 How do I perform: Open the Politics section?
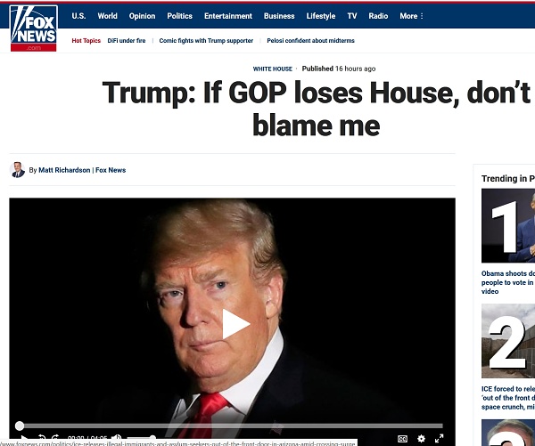pos(179,16)
